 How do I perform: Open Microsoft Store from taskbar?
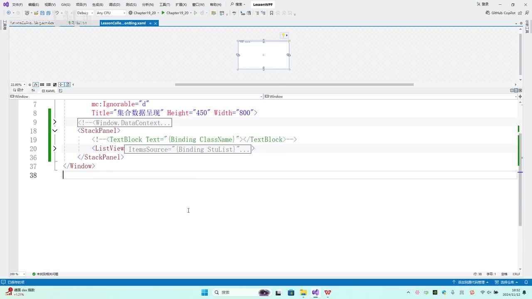pos(291,292)
